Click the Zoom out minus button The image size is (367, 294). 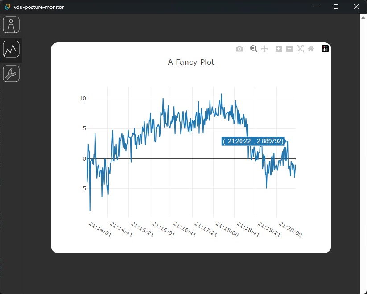click(289, 49)
